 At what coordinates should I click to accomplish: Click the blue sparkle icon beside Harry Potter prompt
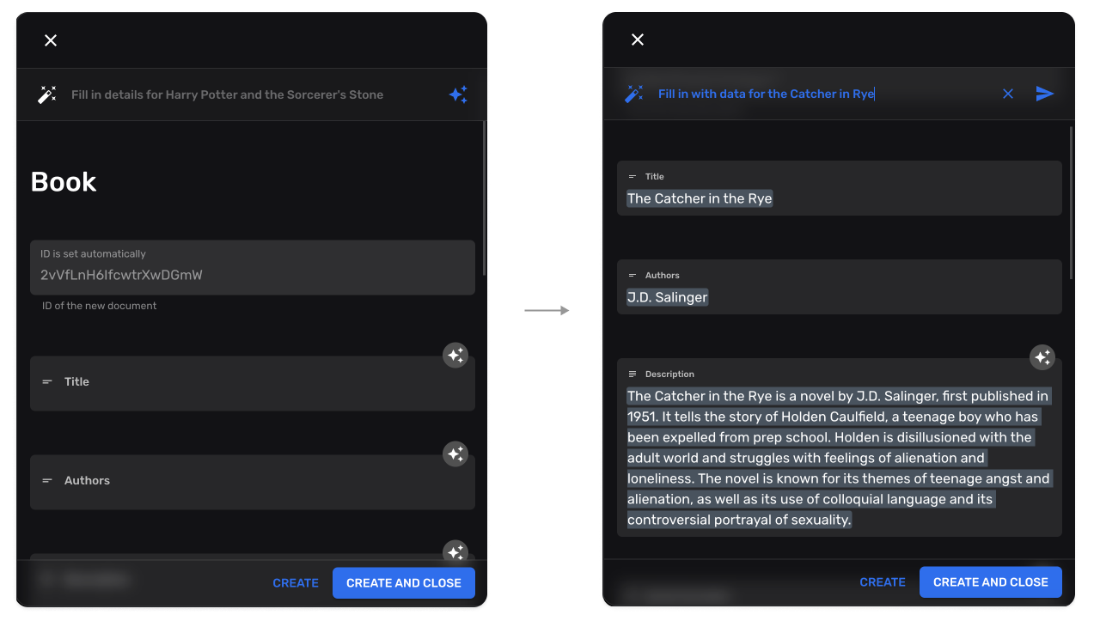(458, 95)
